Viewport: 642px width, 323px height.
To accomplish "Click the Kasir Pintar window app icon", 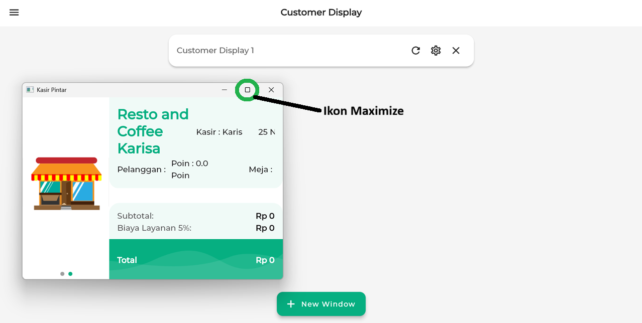I will 30,90.
